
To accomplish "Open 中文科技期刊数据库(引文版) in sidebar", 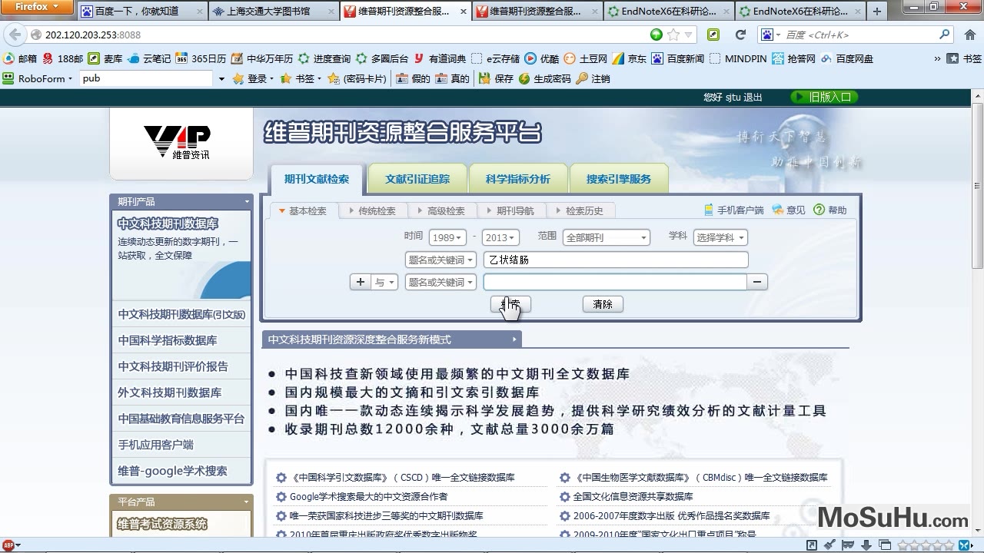I will 181,314.
